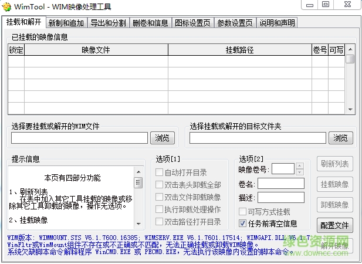Viewport: 362px width, 264px height.
Task: Decrease the 映像卷号 spinner value
Action: pyautogui.click(x=299, y=172)
